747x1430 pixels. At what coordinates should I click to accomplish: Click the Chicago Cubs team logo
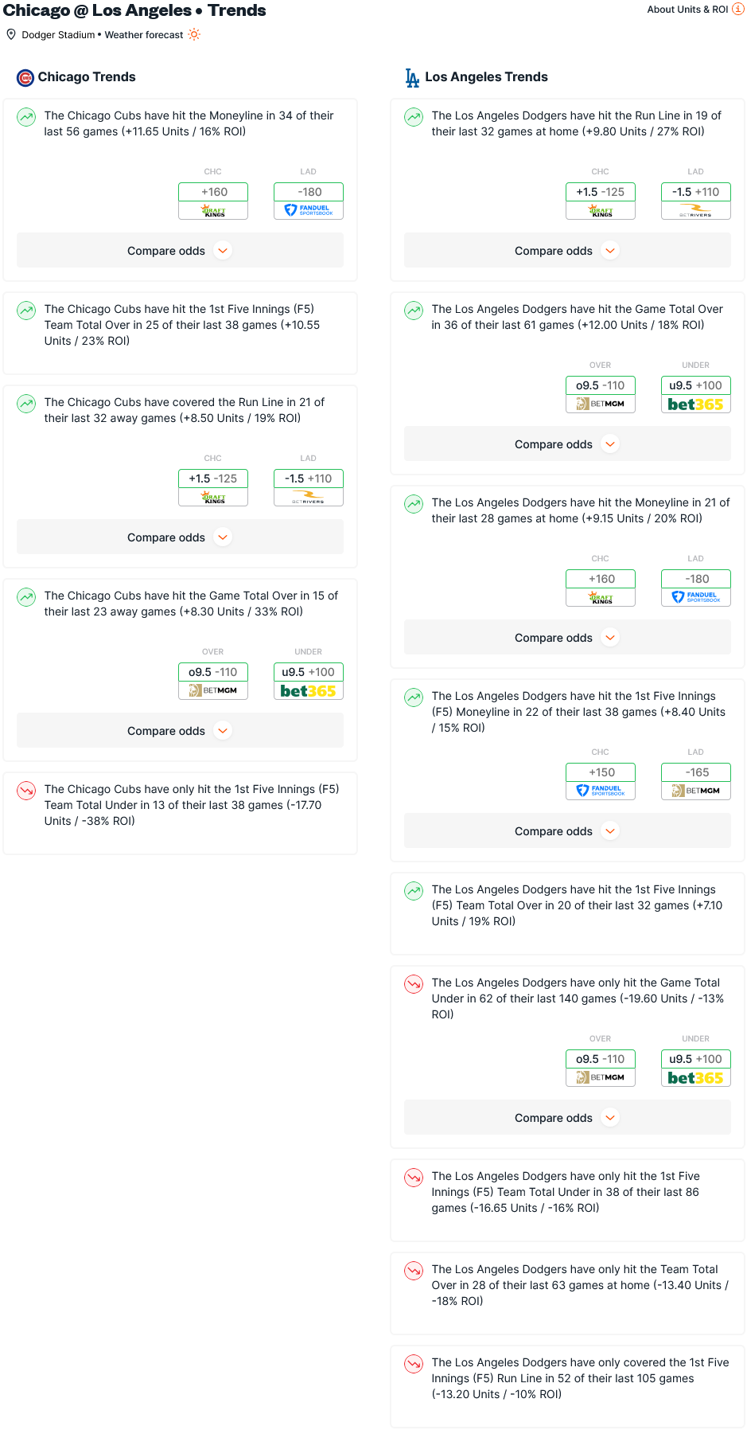(25, 77)
